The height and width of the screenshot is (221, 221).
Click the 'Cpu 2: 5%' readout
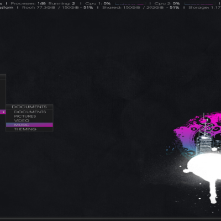click(167, 3)
